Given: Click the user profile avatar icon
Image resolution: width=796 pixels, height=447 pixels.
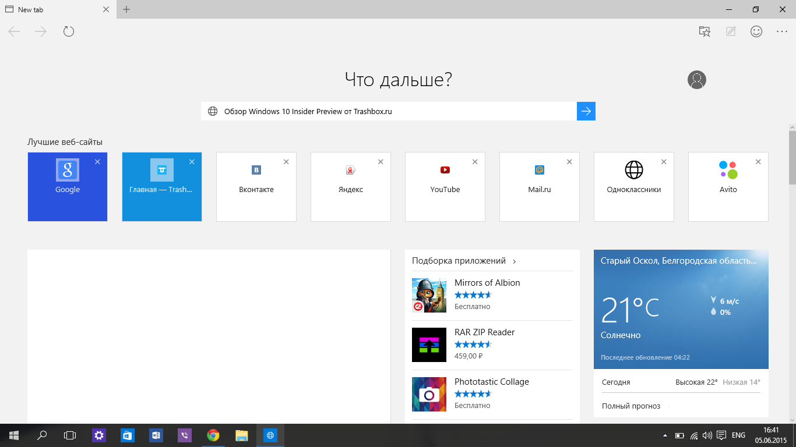Looking at the screenshot, I should click(696, 80).
